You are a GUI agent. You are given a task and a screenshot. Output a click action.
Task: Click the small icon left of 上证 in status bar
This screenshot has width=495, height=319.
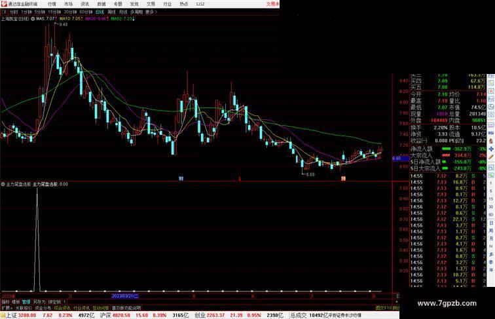tap(3, 315)
